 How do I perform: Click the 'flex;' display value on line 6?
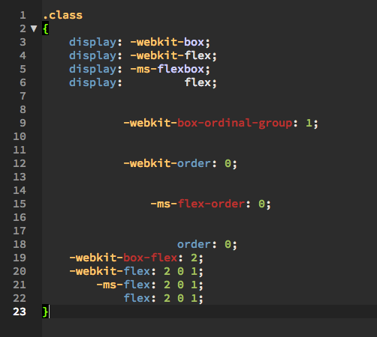click(201, 82)
